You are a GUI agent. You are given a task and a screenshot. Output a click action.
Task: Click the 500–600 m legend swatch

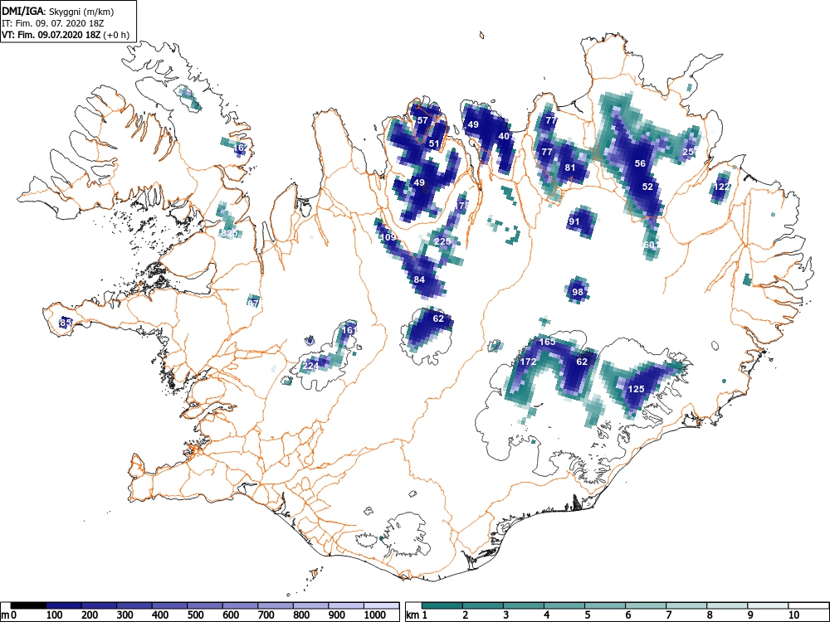tap(205, 605)
